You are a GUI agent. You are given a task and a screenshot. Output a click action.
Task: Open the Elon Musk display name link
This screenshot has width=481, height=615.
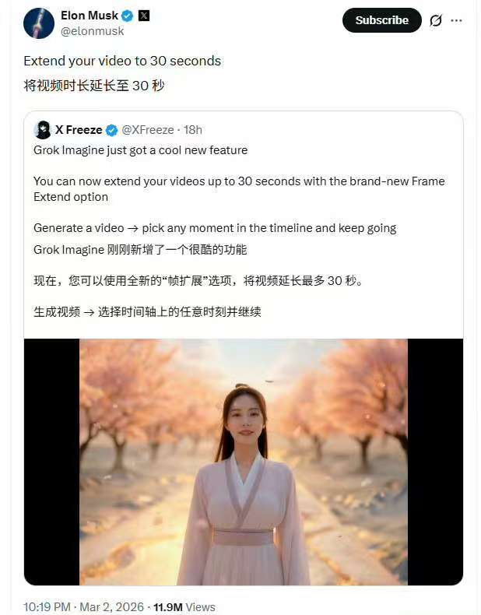tap(90, 16)
